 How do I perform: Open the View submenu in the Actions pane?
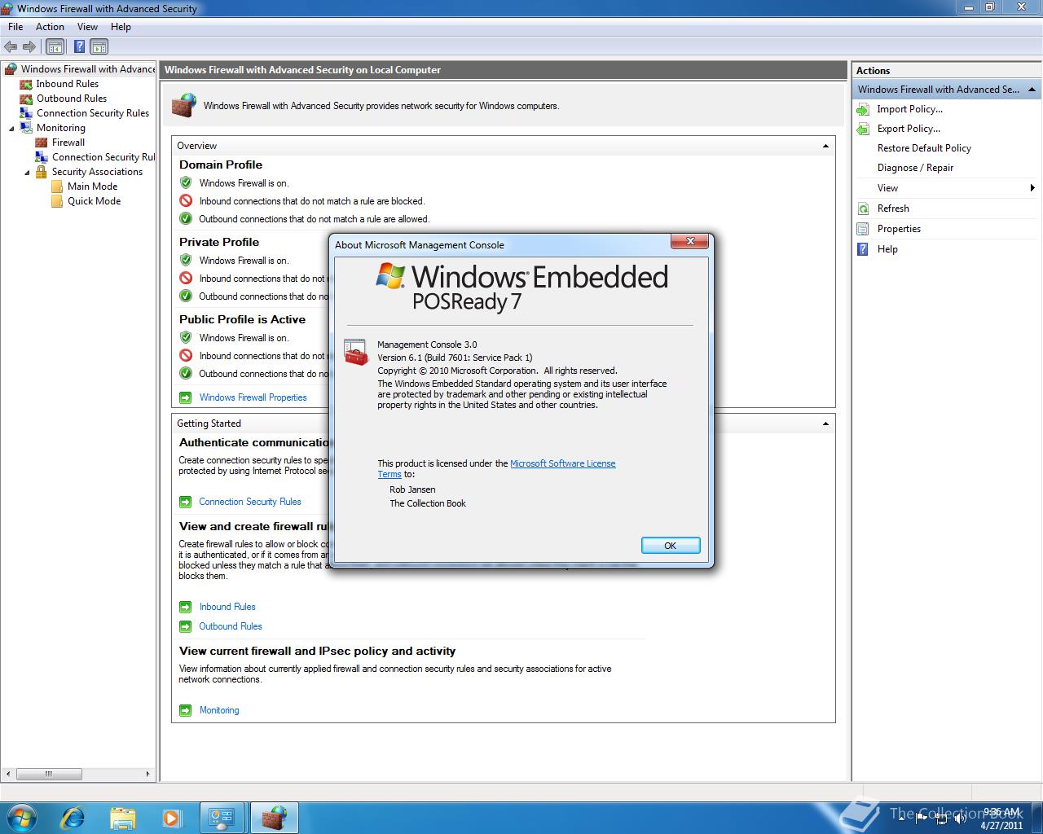point(887,187)
